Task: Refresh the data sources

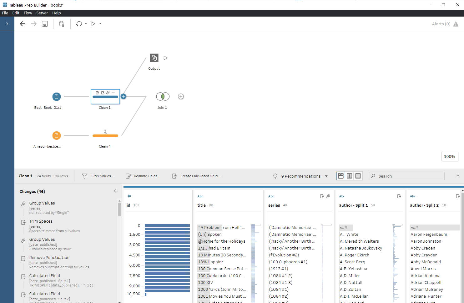Action: pyautogui.click(x=79, y=23)
